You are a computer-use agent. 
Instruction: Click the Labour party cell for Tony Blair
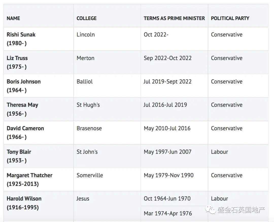pos(238,156)
